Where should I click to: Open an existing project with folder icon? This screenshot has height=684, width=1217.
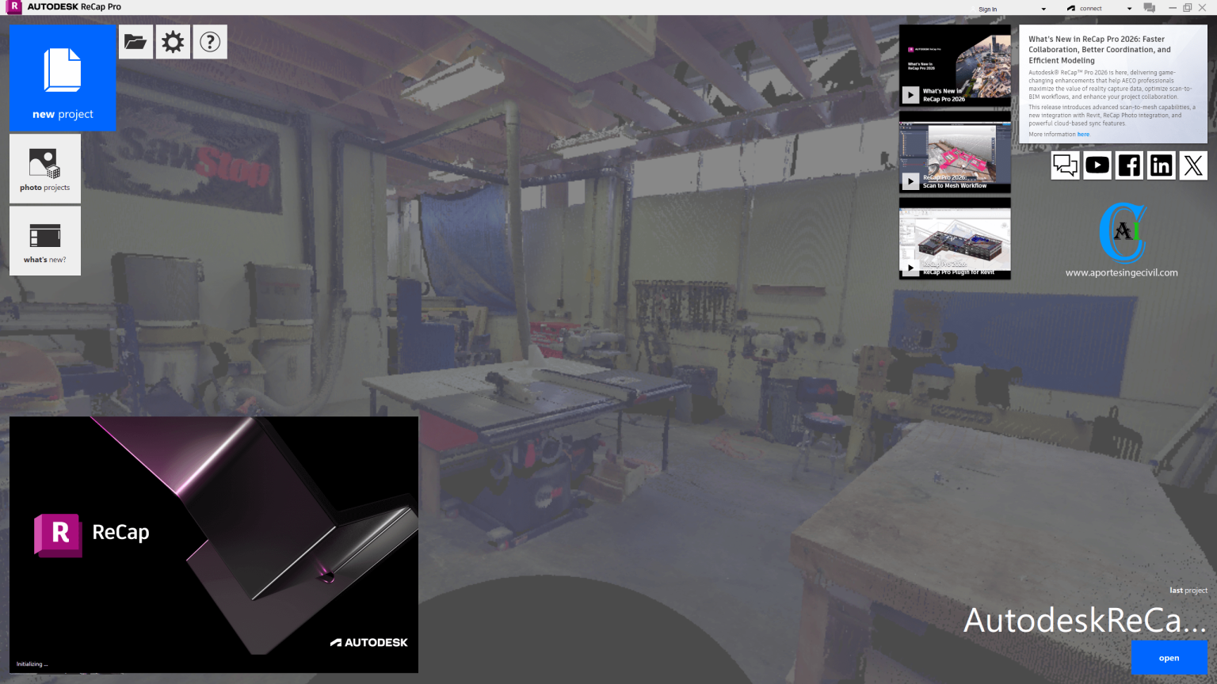click(x=135, y=41)
